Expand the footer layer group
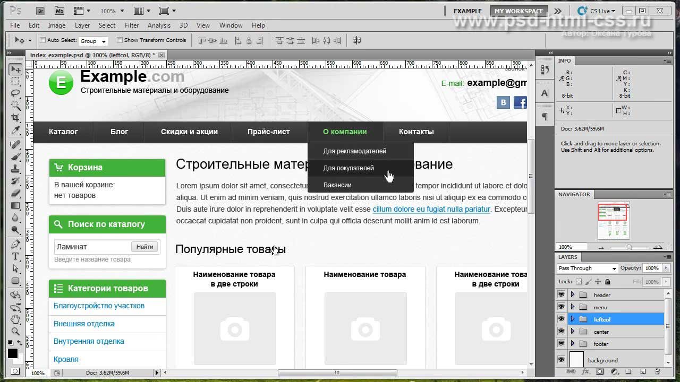The height and width of the screenshot is (382, 680). [572, 343]
